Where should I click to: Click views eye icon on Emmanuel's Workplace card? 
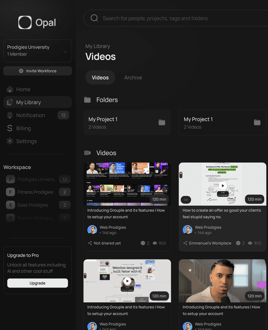(250, 243)
